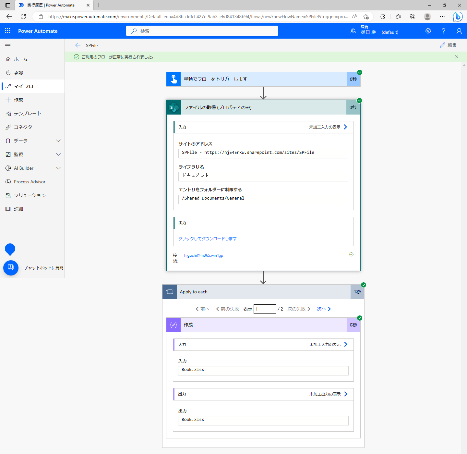The width and height of the screenshot is (467, 454).
Task: Open 承認 in sidebar
Action: click(32, 73)
